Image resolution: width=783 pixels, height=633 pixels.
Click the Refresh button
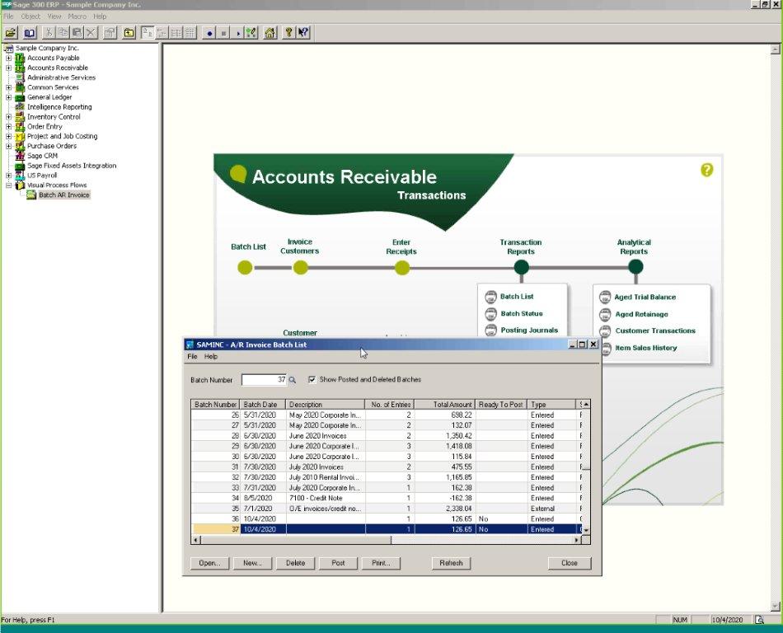[451, 563]
